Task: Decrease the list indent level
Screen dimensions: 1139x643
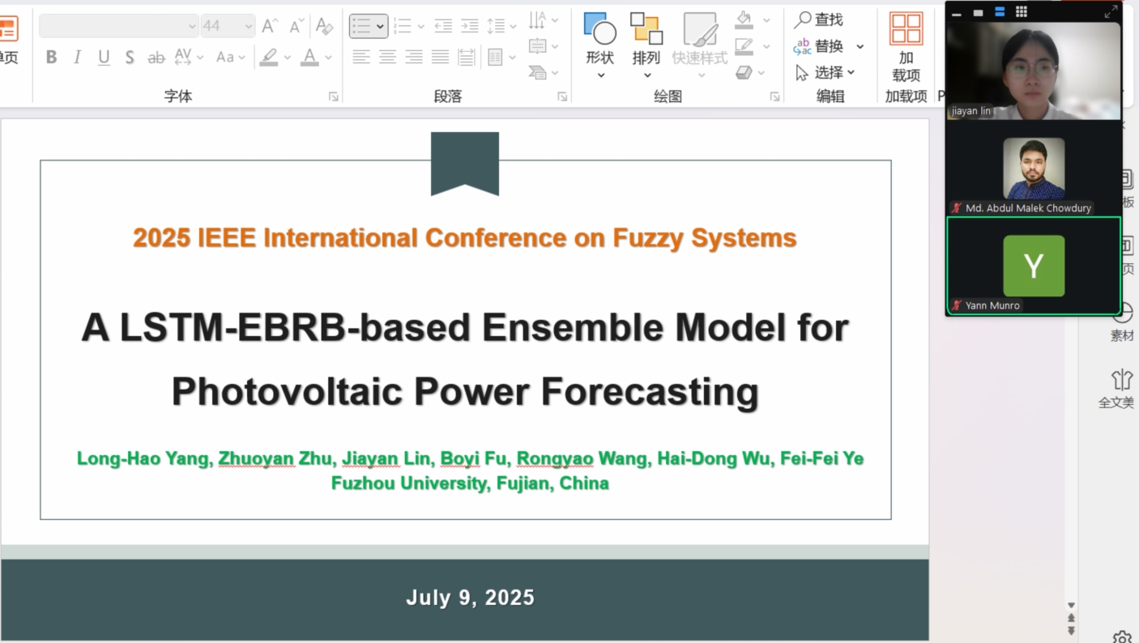Action: 443,26
